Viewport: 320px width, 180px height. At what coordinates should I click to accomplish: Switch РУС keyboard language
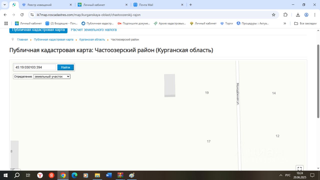(x=288, y=175)
